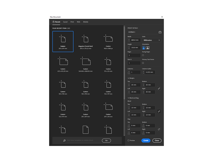Switch to the Saved tab
This screenshot has height=163, width=213.
point(65,22)
